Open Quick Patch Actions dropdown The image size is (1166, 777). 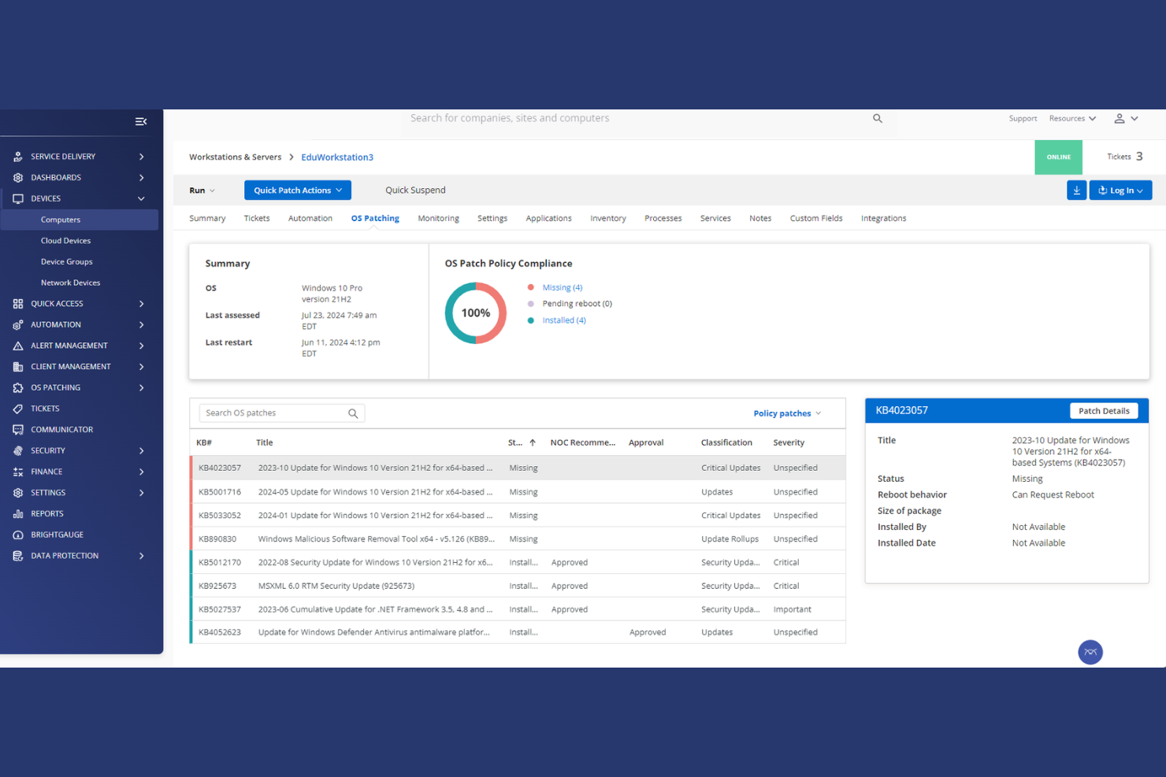298,190
